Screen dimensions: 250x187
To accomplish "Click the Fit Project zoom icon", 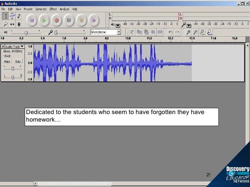I will [x=209, y=32].
